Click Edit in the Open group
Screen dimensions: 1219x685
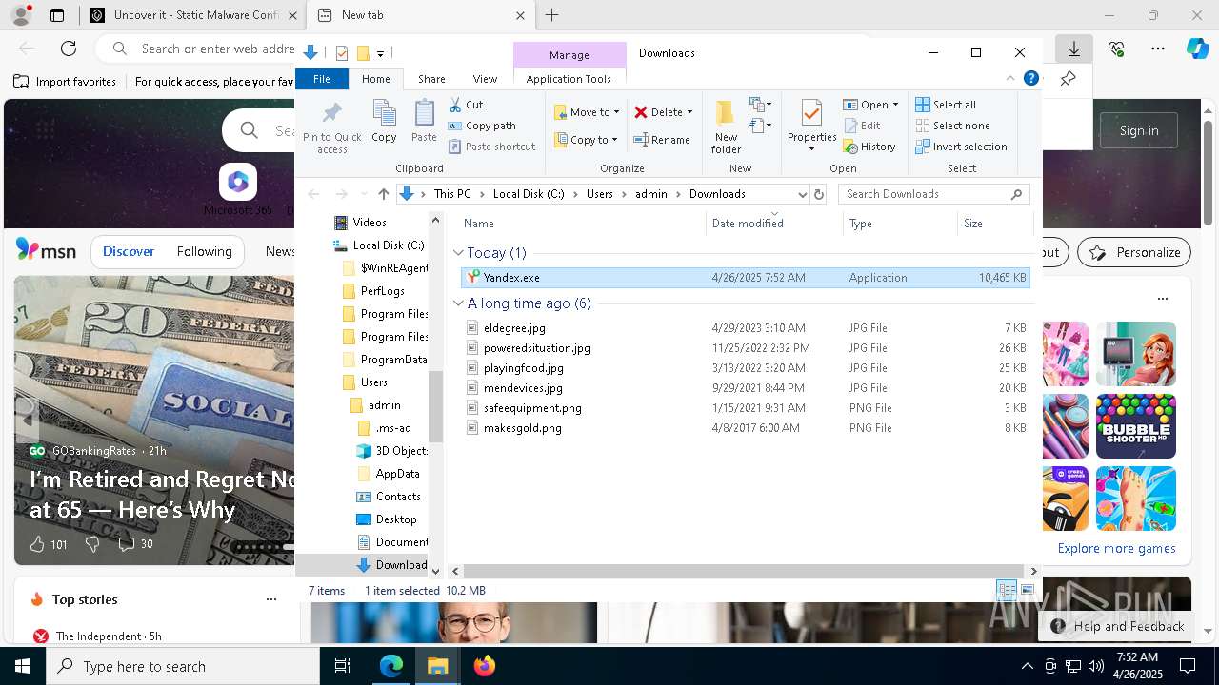click(863, 126)
